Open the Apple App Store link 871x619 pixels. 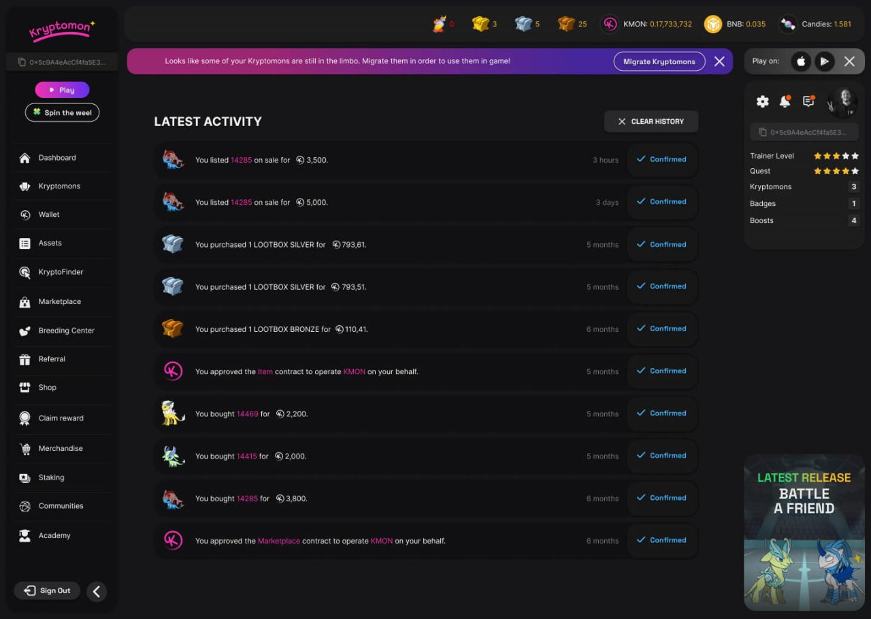pos(801,61)
